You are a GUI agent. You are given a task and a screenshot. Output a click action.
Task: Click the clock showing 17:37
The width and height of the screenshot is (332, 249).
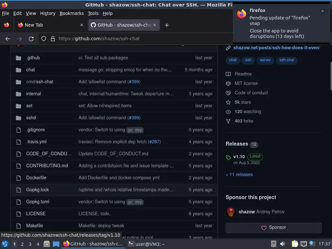(324, 244)
